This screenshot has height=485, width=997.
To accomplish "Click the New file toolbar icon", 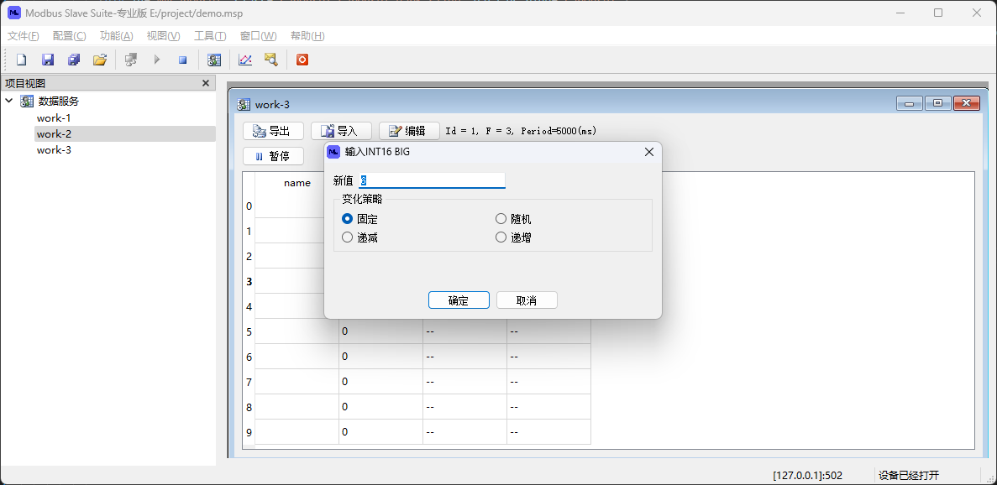I will click(x=22, y=60).
